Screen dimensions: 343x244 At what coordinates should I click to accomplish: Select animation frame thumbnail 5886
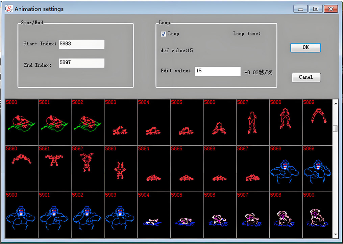pos(220,122)
